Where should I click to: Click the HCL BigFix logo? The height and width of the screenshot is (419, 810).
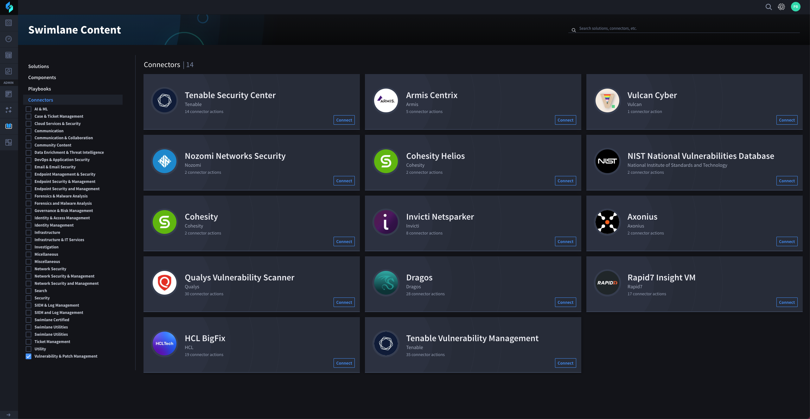[164, 344]
